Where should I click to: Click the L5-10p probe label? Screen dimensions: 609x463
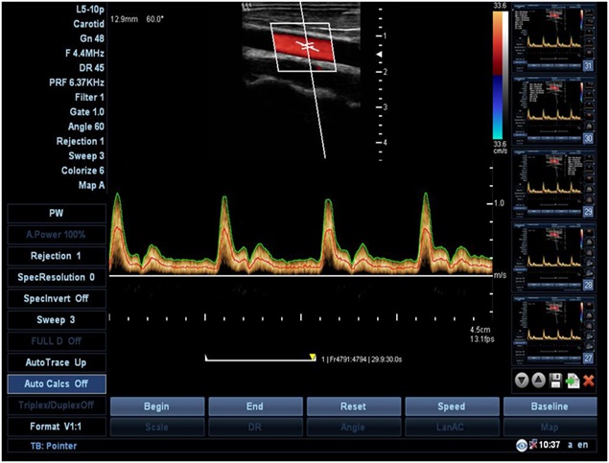[x=90, y=10]
